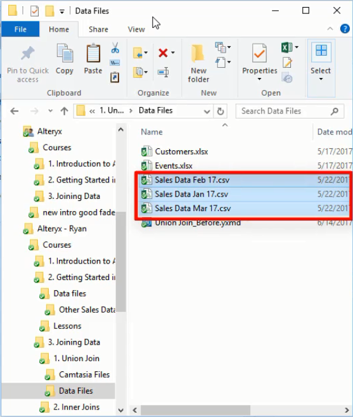This screenshot has width=353, height=417.
Task: Click the Copy path icon
Action: click(x=115, y=63)
